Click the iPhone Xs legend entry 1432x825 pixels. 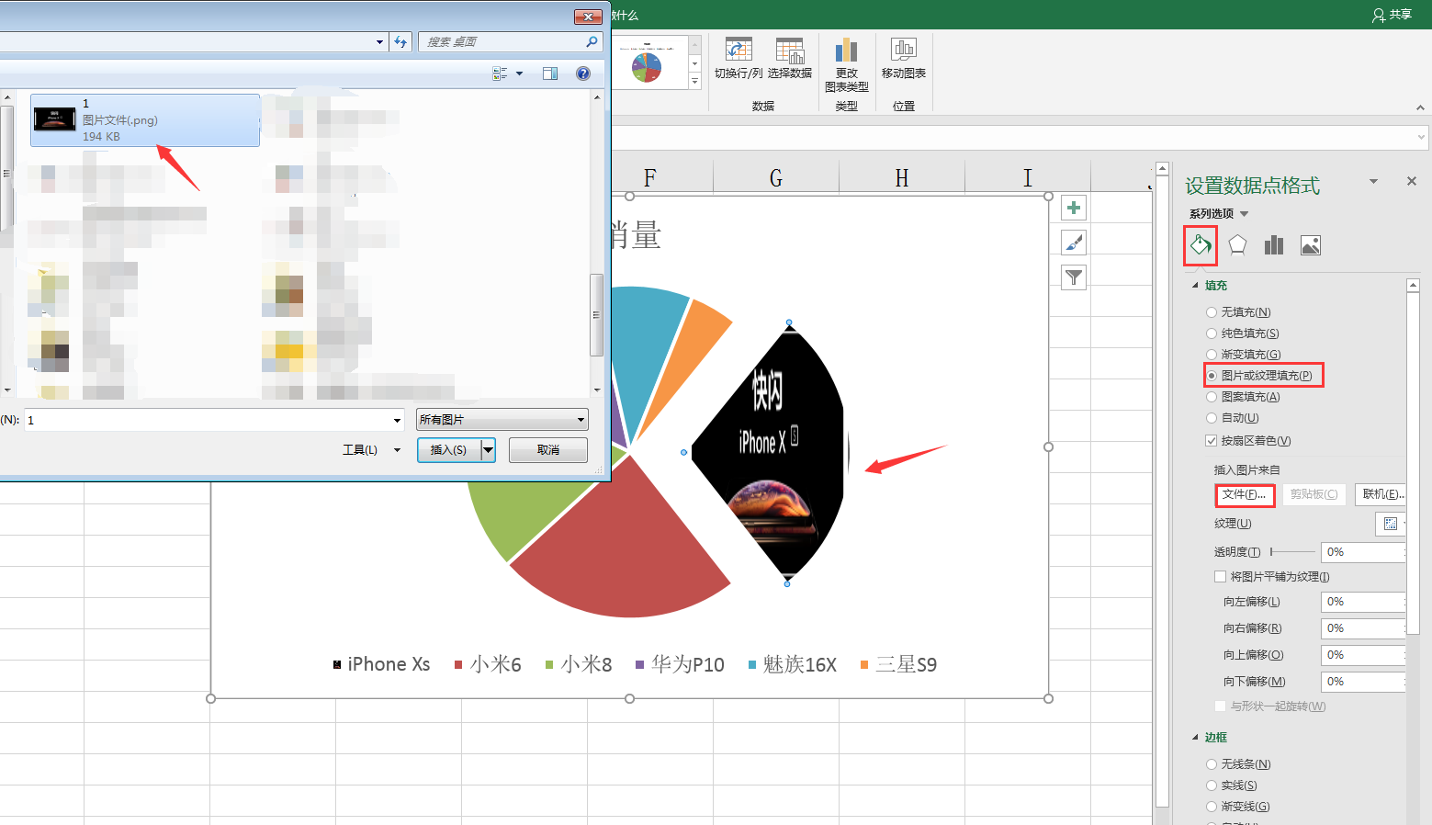click(x=381, y=664)
